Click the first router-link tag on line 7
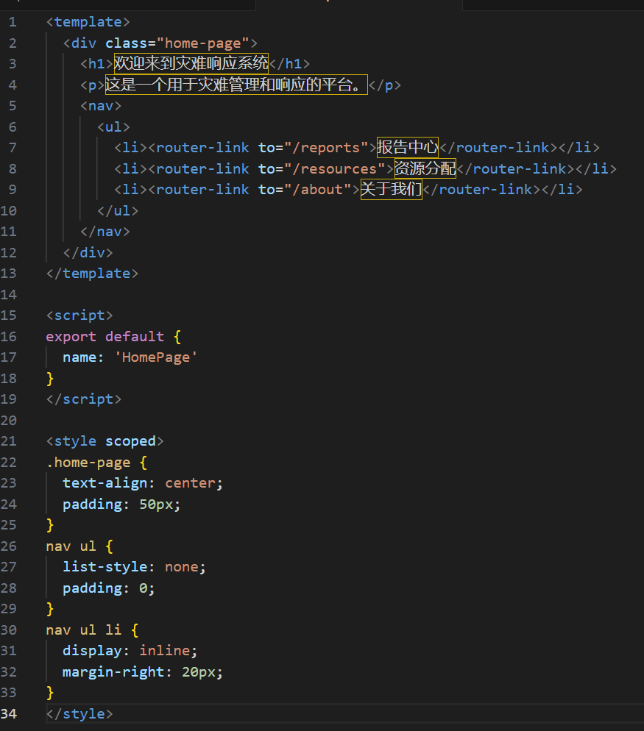 198,148
